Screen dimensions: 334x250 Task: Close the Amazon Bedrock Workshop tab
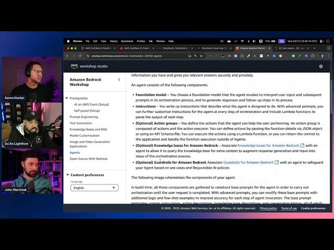[x=269, y=48]
